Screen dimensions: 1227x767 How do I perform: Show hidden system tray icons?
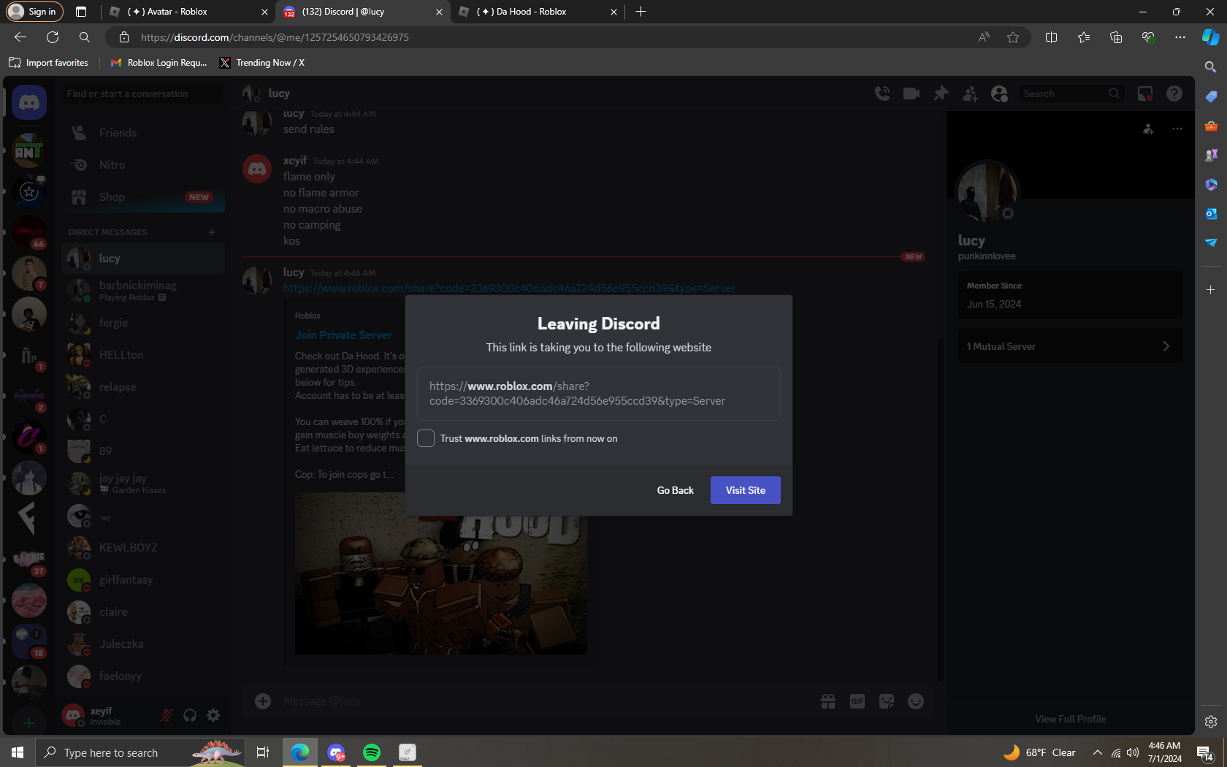click(x=1097, y=752)
